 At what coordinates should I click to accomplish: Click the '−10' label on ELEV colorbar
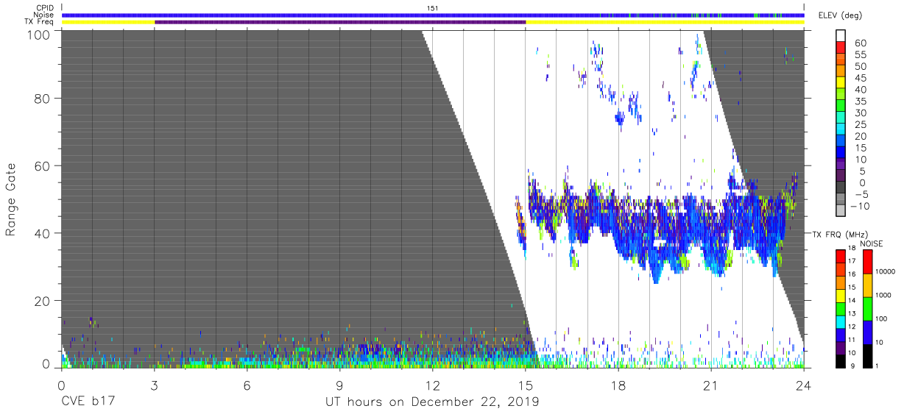coord(861,206)
